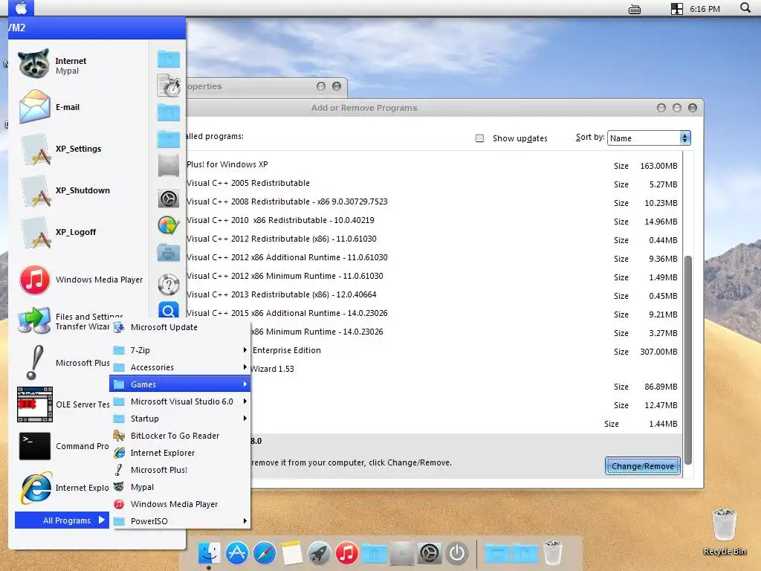Select the Wizard 1.53 program row
The width and height of the screenshot is (761, 571).
[x=466, y=369]
